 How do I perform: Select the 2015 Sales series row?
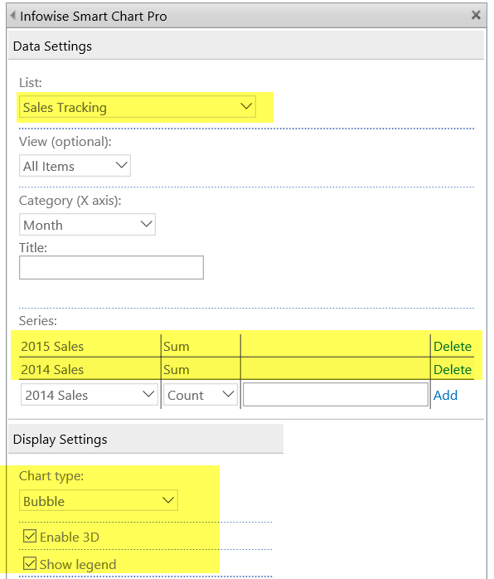[246, 347]
